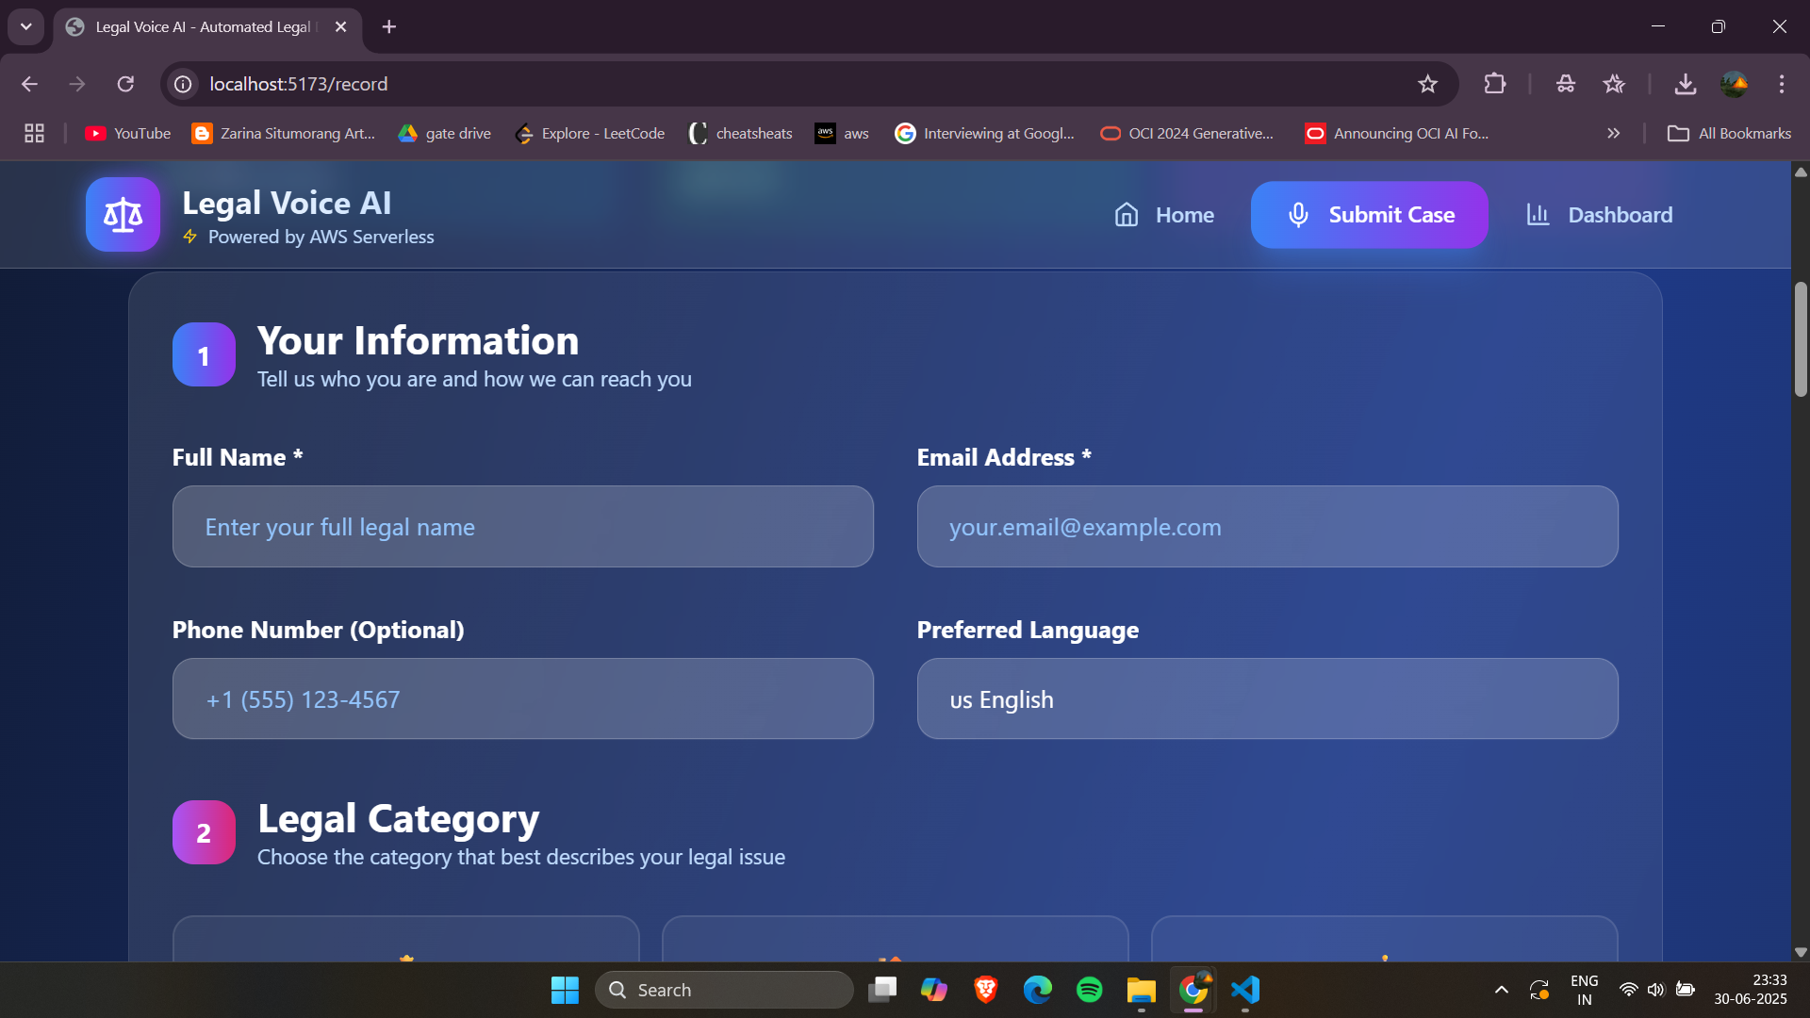Open the browser Extensions puzzle icon

click(1494, 84)
